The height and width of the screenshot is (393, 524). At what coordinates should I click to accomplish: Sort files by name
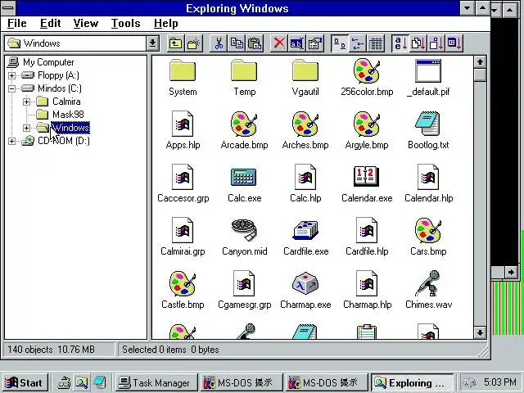(400, 43)
